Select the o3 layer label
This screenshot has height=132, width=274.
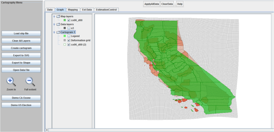coord(72,28)
